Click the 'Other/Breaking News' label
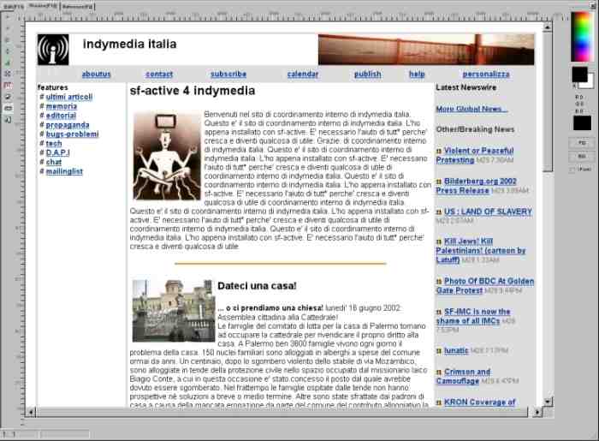599x441 pixels. coord(475,129)
